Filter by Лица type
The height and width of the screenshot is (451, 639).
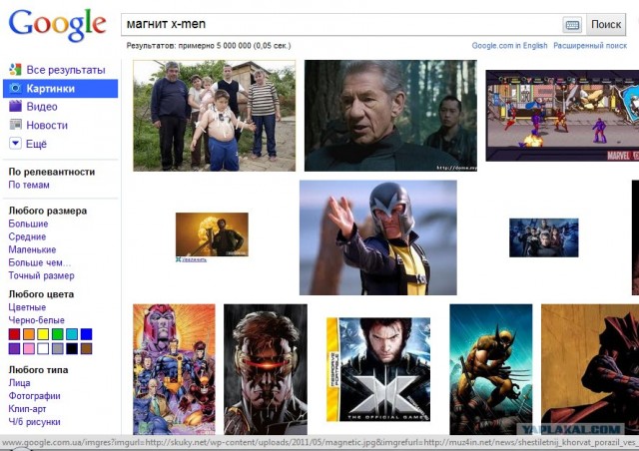(19, 383)
